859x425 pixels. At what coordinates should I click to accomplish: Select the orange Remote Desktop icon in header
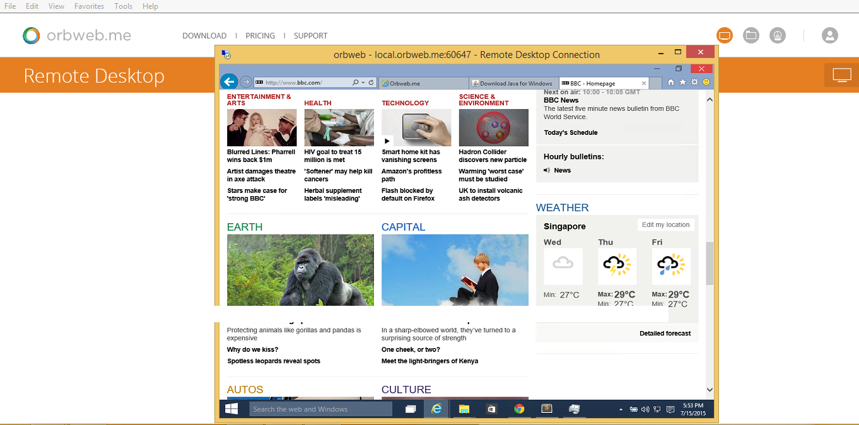pos(725,36)
